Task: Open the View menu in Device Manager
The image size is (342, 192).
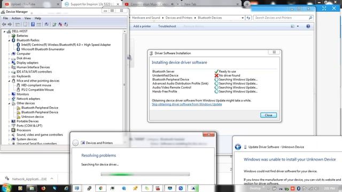Action: tap(27, 18)
